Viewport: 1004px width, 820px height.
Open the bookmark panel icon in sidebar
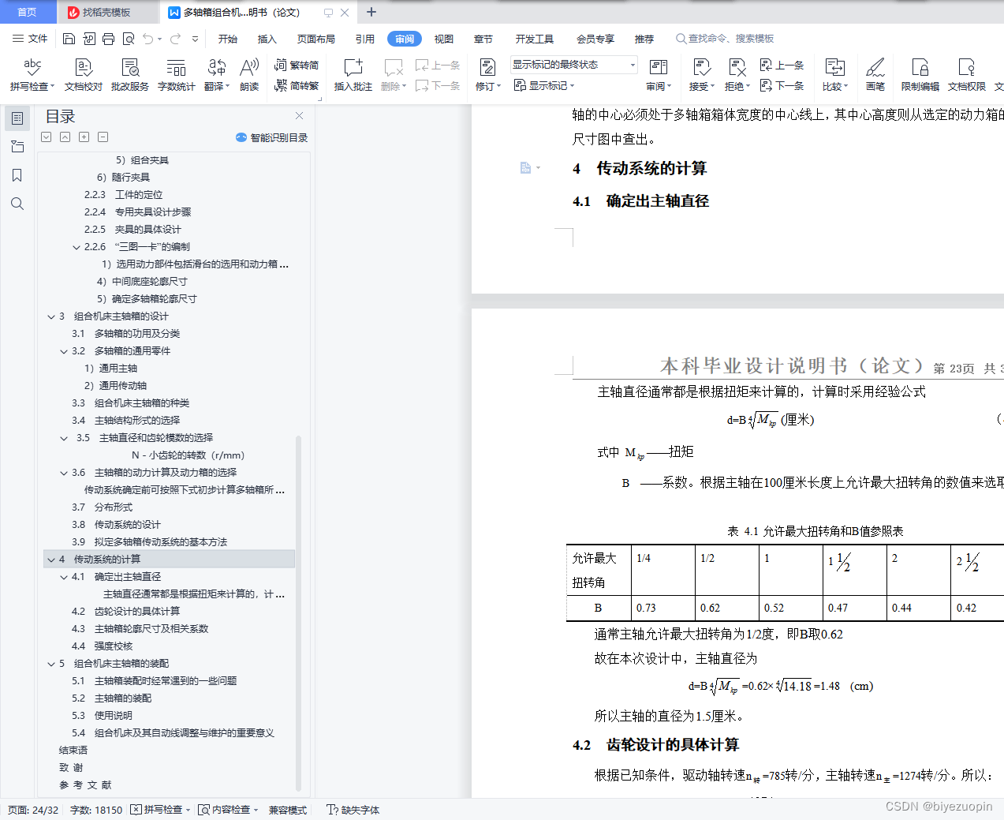[17, 175]
